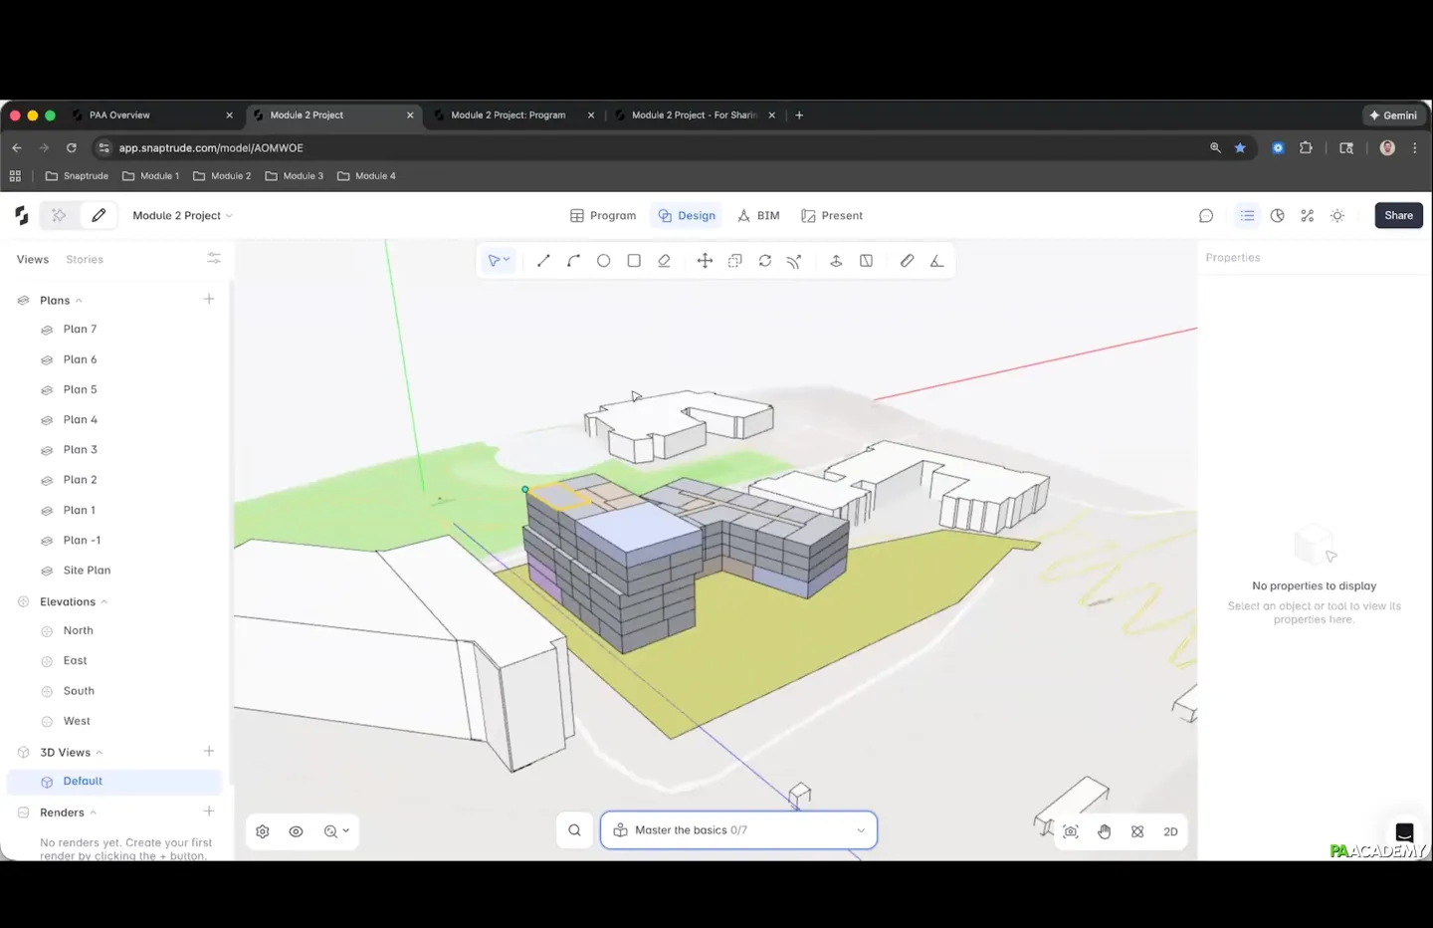
Task: Pick the Circle shape tool
Action: [603, 261]
